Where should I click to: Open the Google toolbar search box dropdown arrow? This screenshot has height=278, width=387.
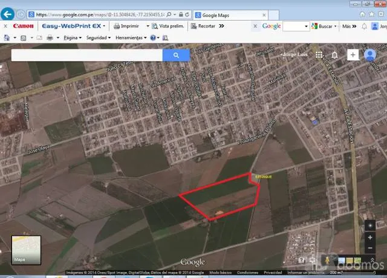307,26
